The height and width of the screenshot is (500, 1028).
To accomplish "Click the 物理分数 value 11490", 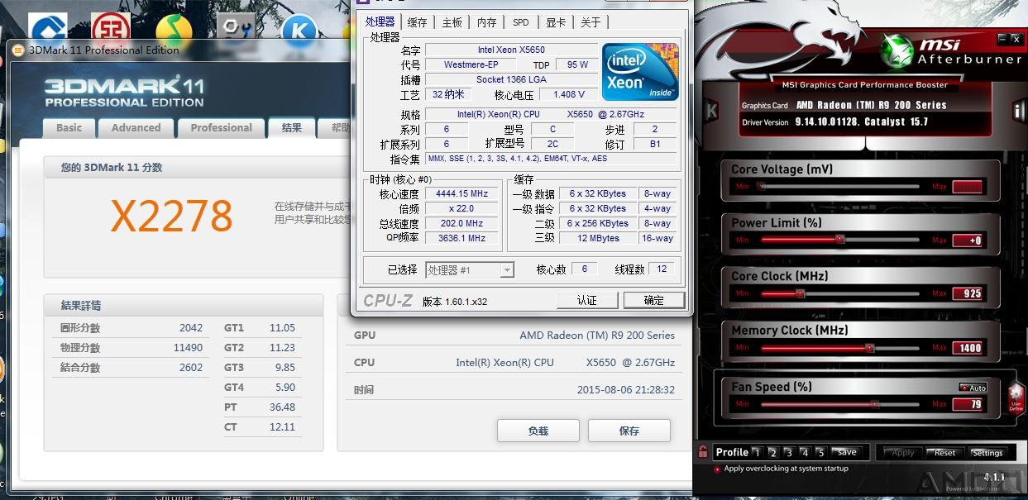I will click(x=187, y=348).
